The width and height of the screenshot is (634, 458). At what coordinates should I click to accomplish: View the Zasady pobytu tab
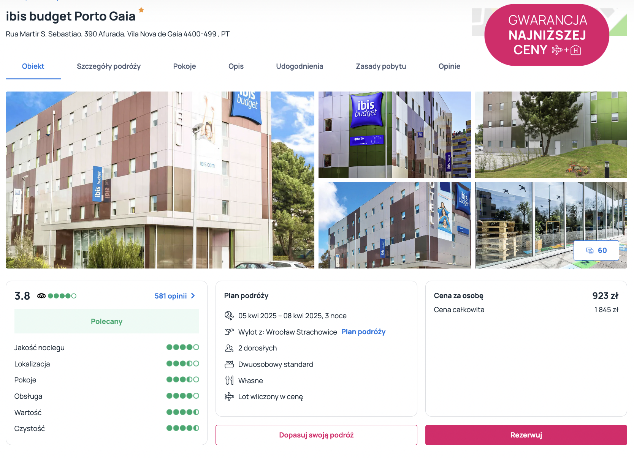(381, 66)
